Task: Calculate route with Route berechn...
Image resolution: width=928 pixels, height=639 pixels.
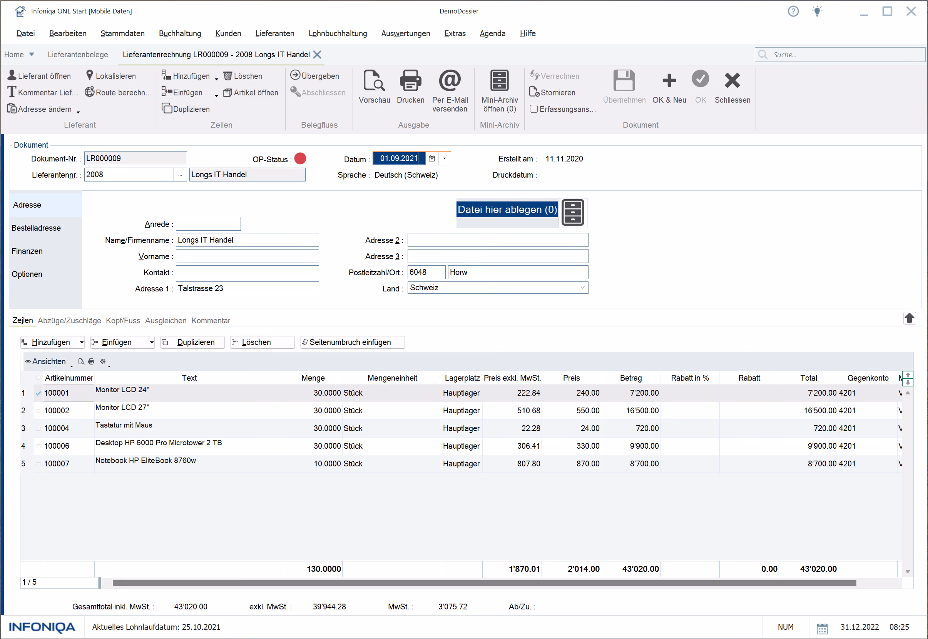Action: click(x=118, y=93)
